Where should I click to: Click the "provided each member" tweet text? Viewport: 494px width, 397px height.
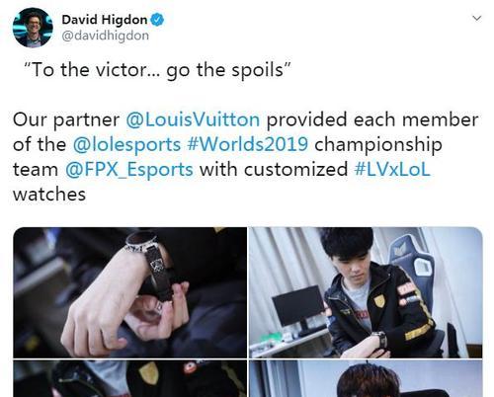pos(372,119)
